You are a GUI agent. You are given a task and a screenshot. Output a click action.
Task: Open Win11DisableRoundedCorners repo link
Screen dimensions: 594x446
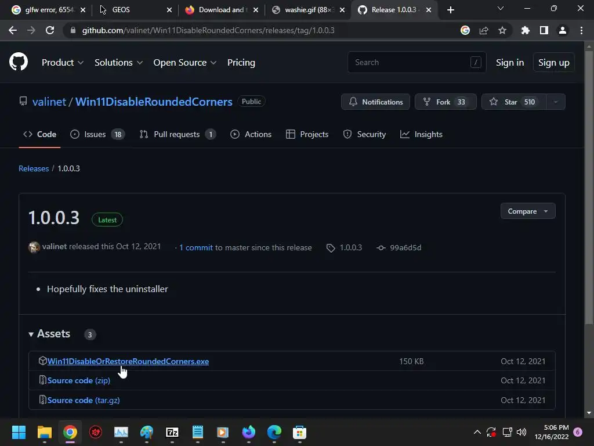154,102
